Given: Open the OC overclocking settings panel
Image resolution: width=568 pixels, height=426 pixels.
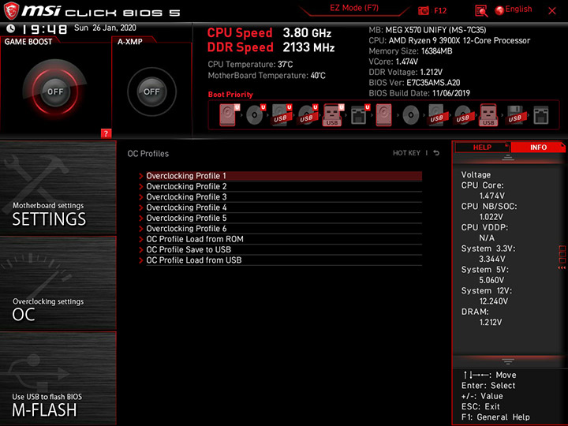Looking at the screenshot, I should [58, 283].
